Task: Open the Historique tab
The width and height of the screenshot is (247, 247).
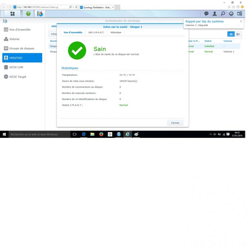Action: click(116, 32)
